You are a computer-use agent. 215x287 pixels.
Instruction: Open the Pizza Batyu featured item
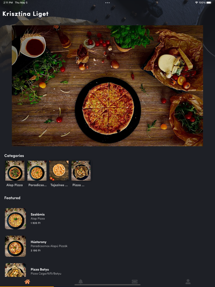pos(107,270)
